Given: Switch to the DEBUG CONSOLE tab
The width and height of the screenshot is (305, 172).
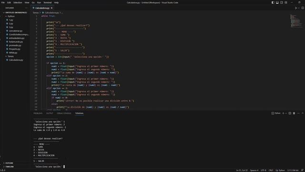Looking at the screenshot, I should [64, 113].
